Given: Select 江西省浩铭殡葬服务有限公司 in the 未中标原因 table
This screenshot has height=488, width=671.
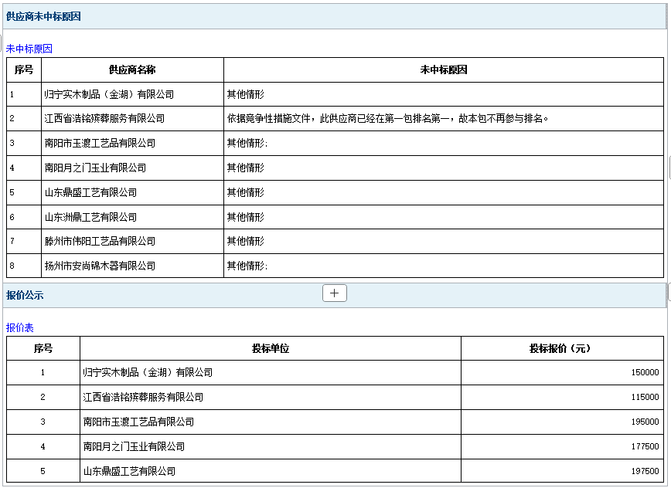Looking at the screenshot, I should tap(104, 118).
